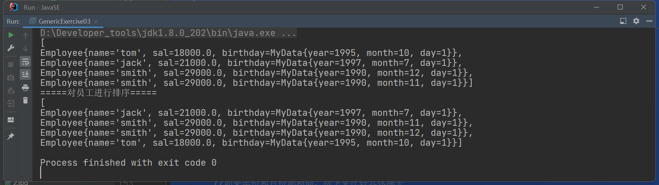Screen dimensions: 659x185
Task: Click the Up stack trace arrow
Action: 25,35
